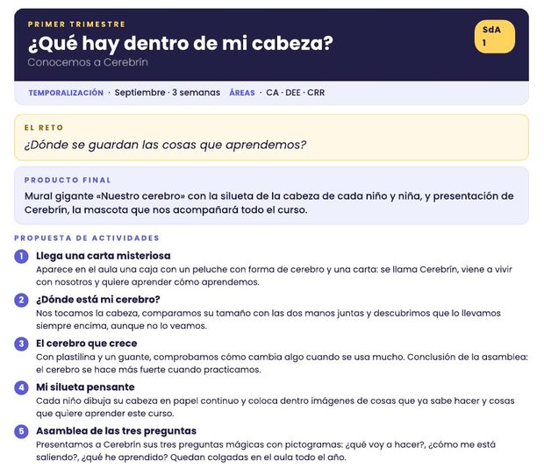Click the text "Cada niño dibuja su cabeza" description
The height and width of the screenshot is (468, 544).
click(x=276, y=407)
